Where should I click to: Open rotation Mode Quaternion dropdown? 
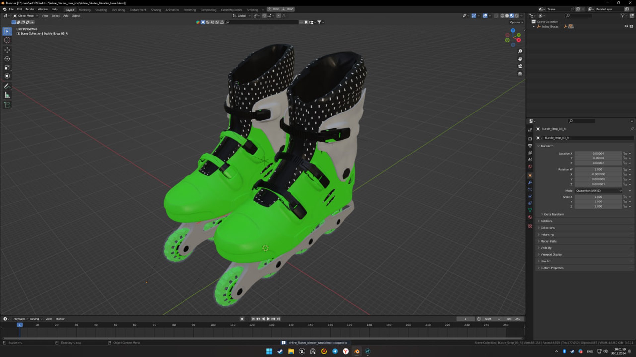(599, 191)
